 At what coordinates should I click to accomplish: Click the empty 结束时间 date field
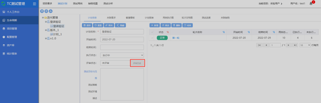pos(122,47)
